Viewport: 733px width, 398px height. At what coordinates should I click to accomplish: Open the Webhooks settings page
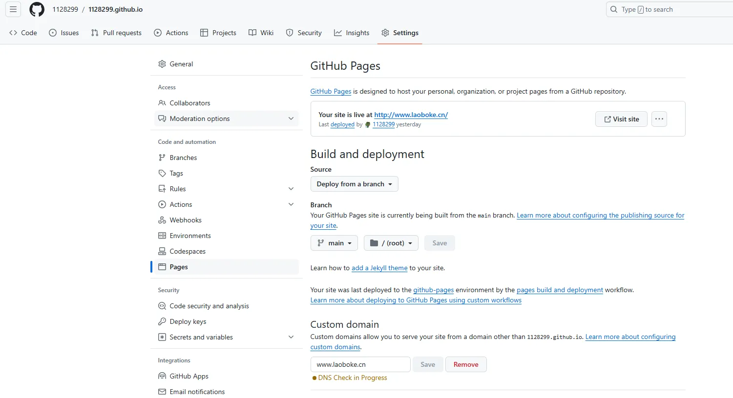(185, 220)
